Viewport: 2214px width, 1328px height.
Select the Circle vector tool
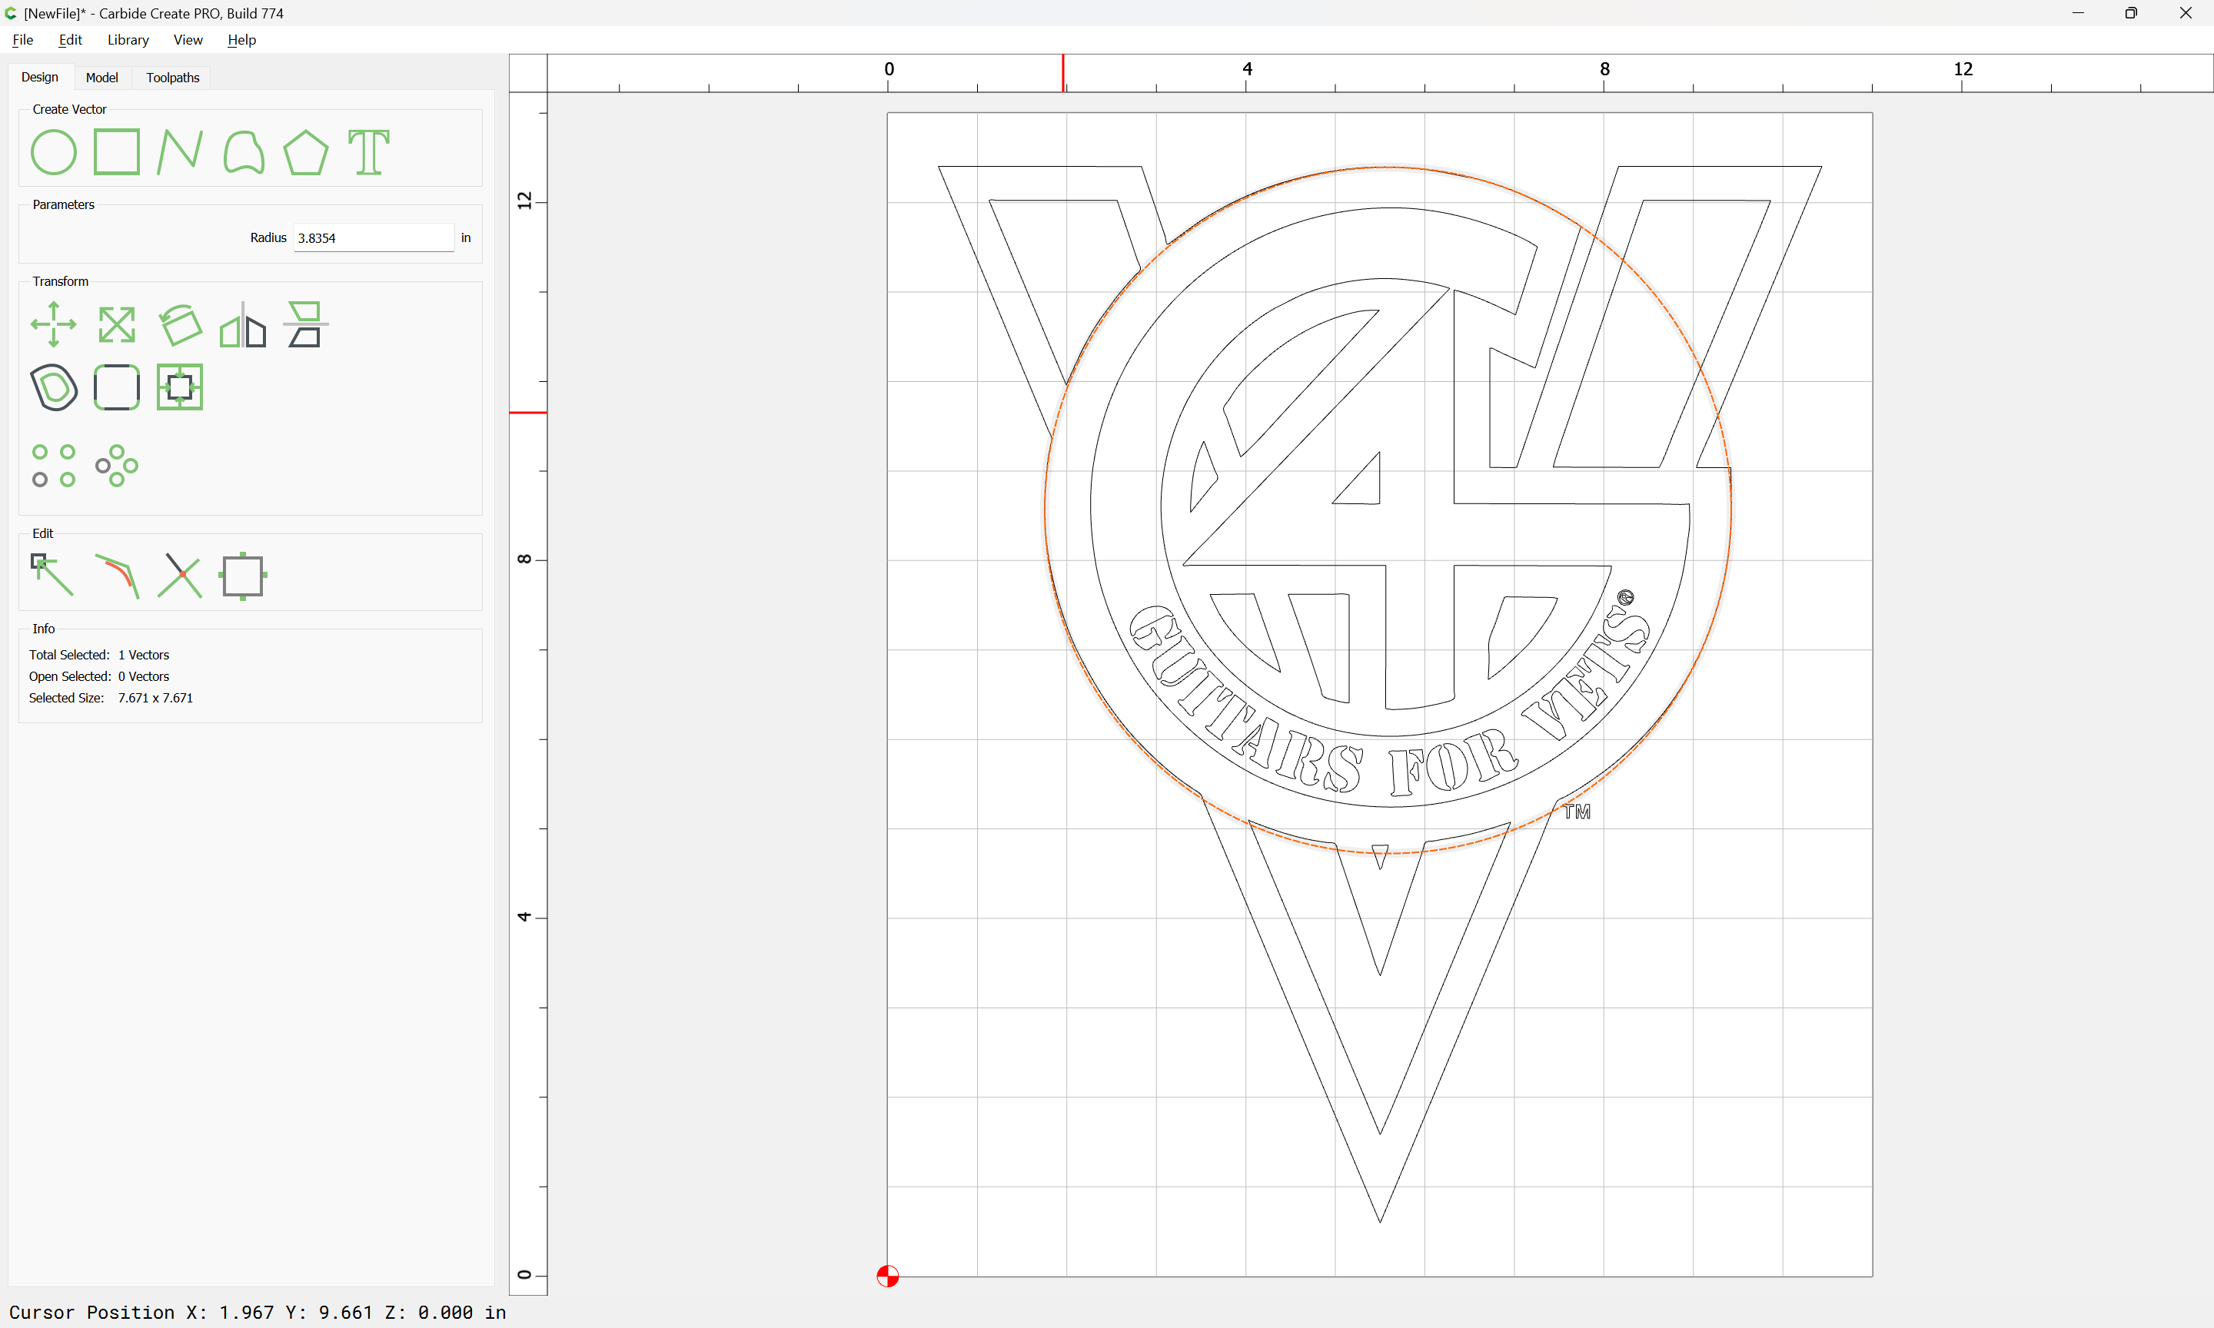click(54, 152)
